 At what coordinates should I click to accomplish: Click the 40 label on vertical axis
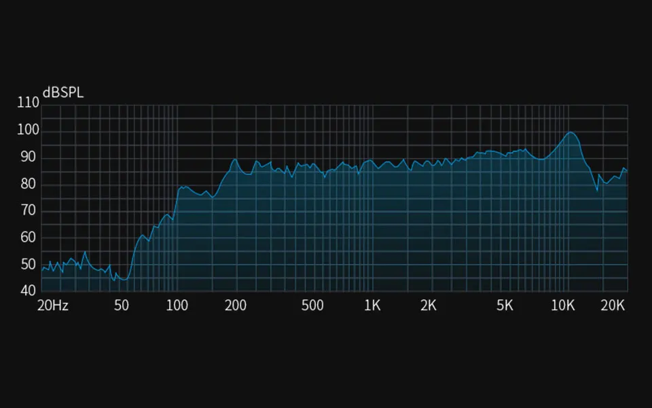click(x=28, y=291)
